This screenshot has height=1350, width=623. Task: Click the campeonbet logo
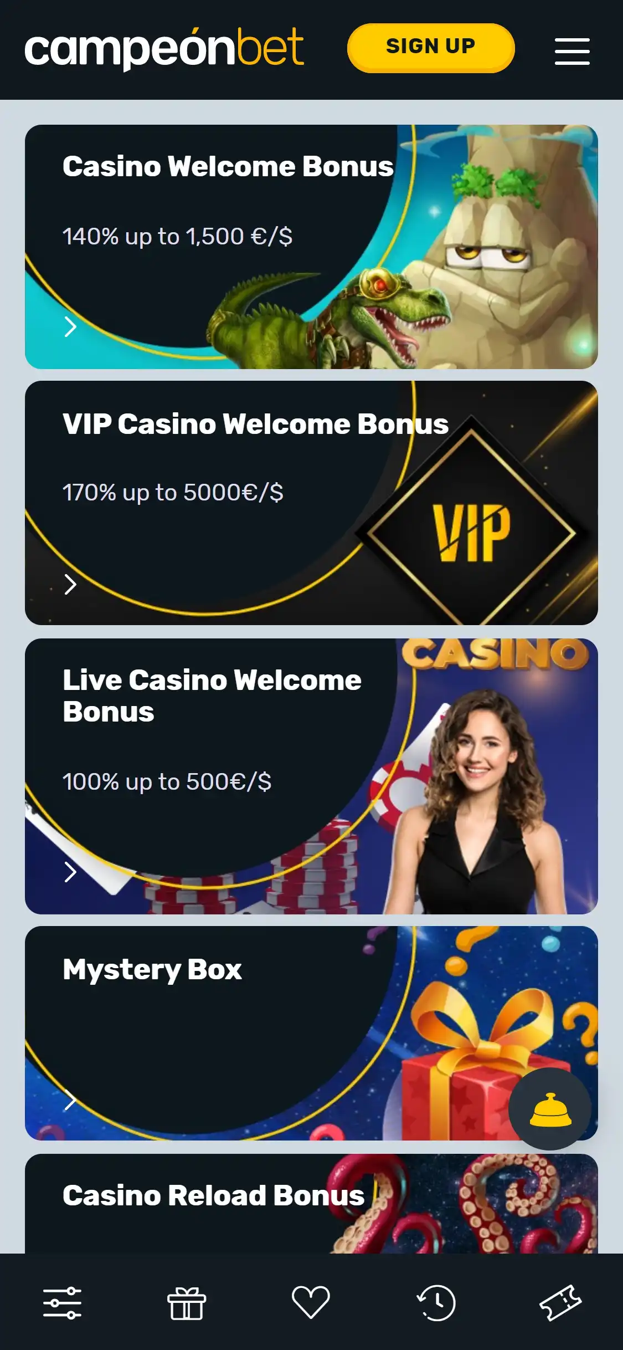click(x=164, y=49)
